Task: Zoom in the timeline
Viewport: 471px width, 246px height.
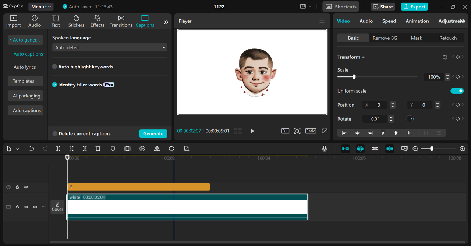Action: (462, 149)
